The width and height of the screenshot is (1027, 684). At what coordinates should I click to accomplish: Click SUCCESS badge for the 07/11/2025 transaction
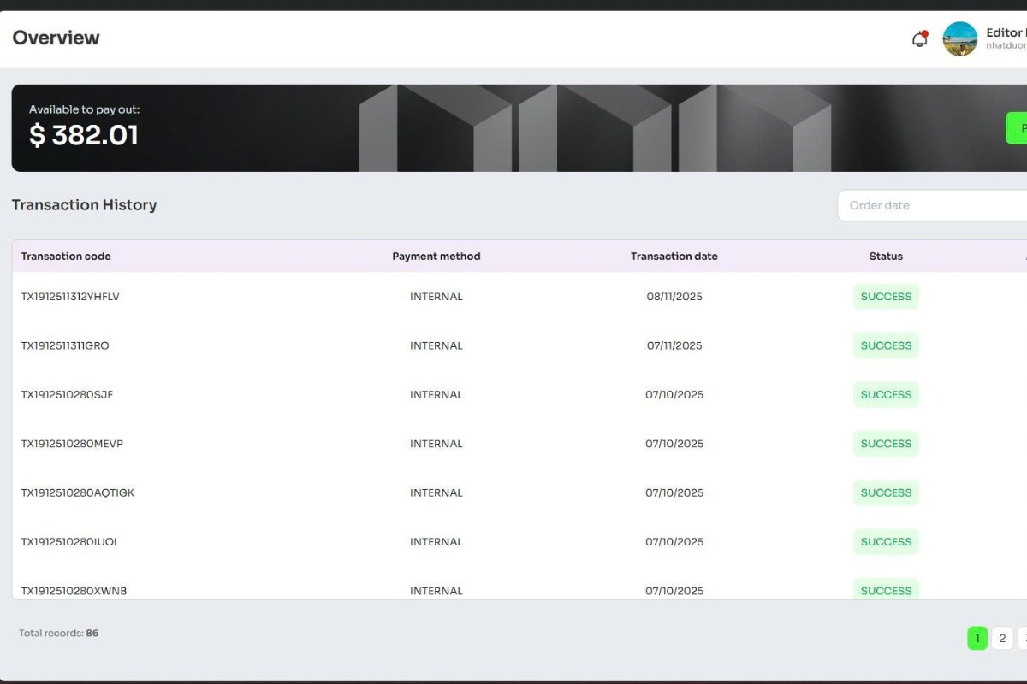point(886,345)
